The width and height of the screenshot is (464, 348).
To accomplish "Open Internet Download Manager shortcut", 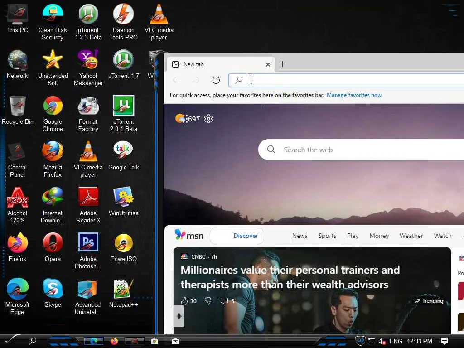I will 53,205.
